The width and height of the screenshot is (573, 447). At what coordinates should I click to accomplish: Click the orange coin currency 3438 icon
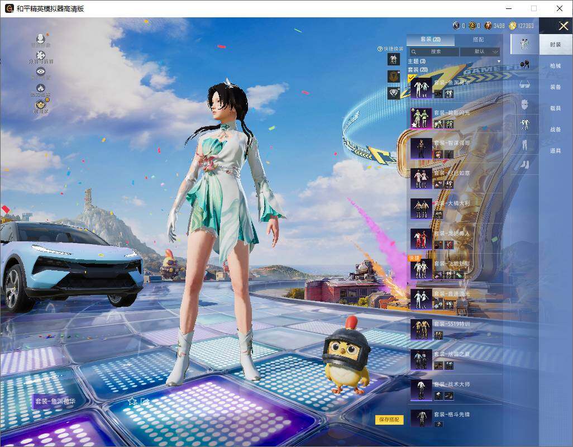(x=488, y=26)
